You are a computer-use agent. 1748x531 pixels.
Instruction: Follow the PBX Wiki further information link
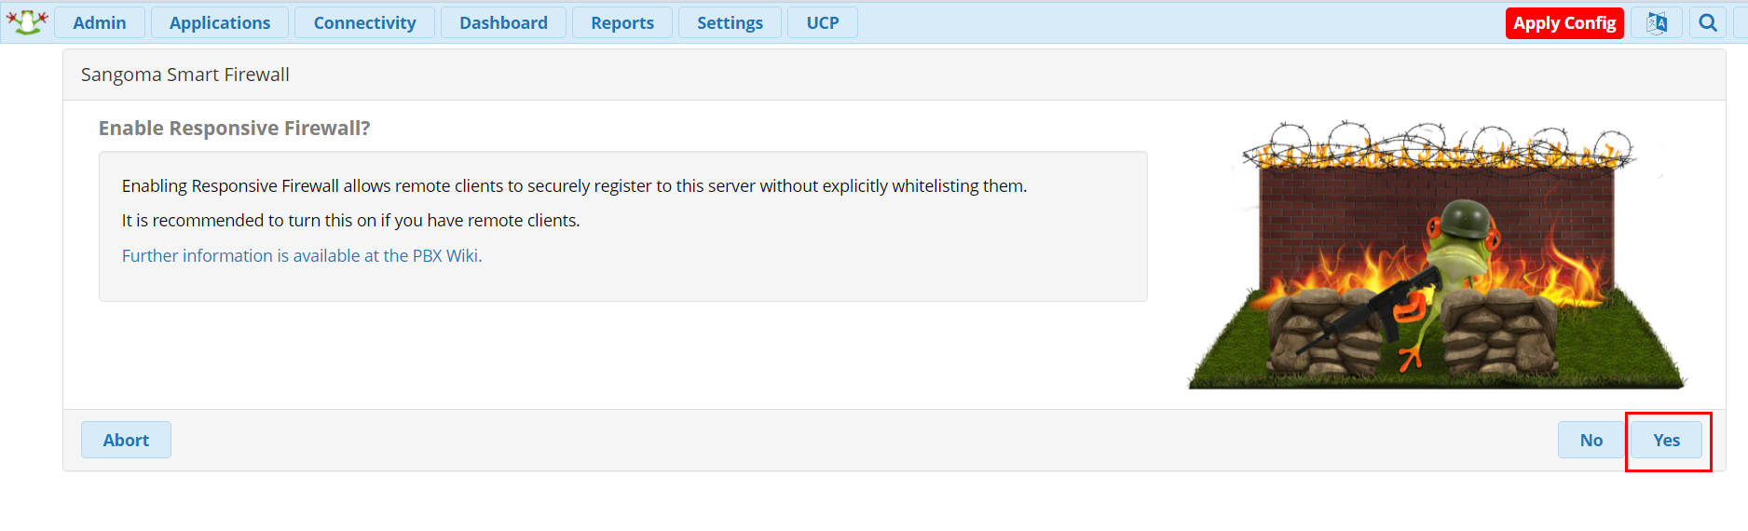[x=302, y=255]
